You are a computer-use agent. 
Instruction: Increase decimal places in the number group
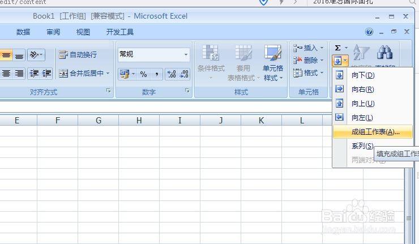coord(170,74)
